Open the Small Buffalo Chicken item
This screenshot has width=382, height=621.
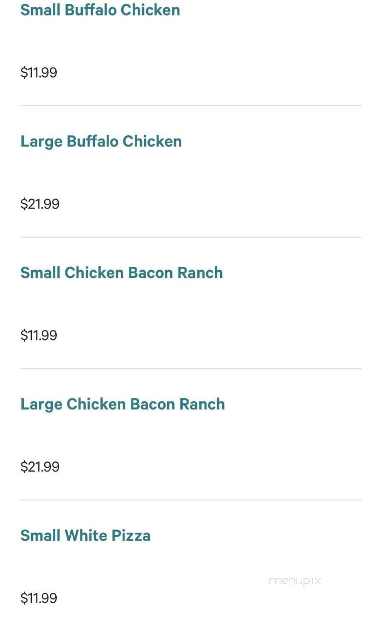point(100,10)
